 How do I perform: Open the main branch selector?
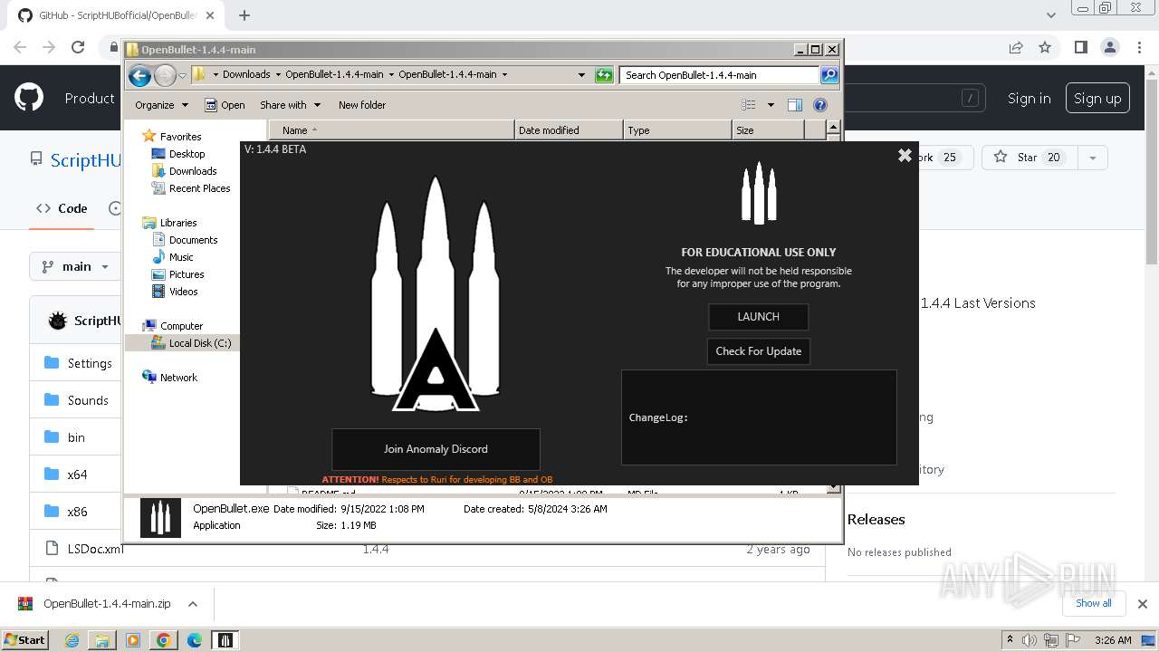[75, 266]
